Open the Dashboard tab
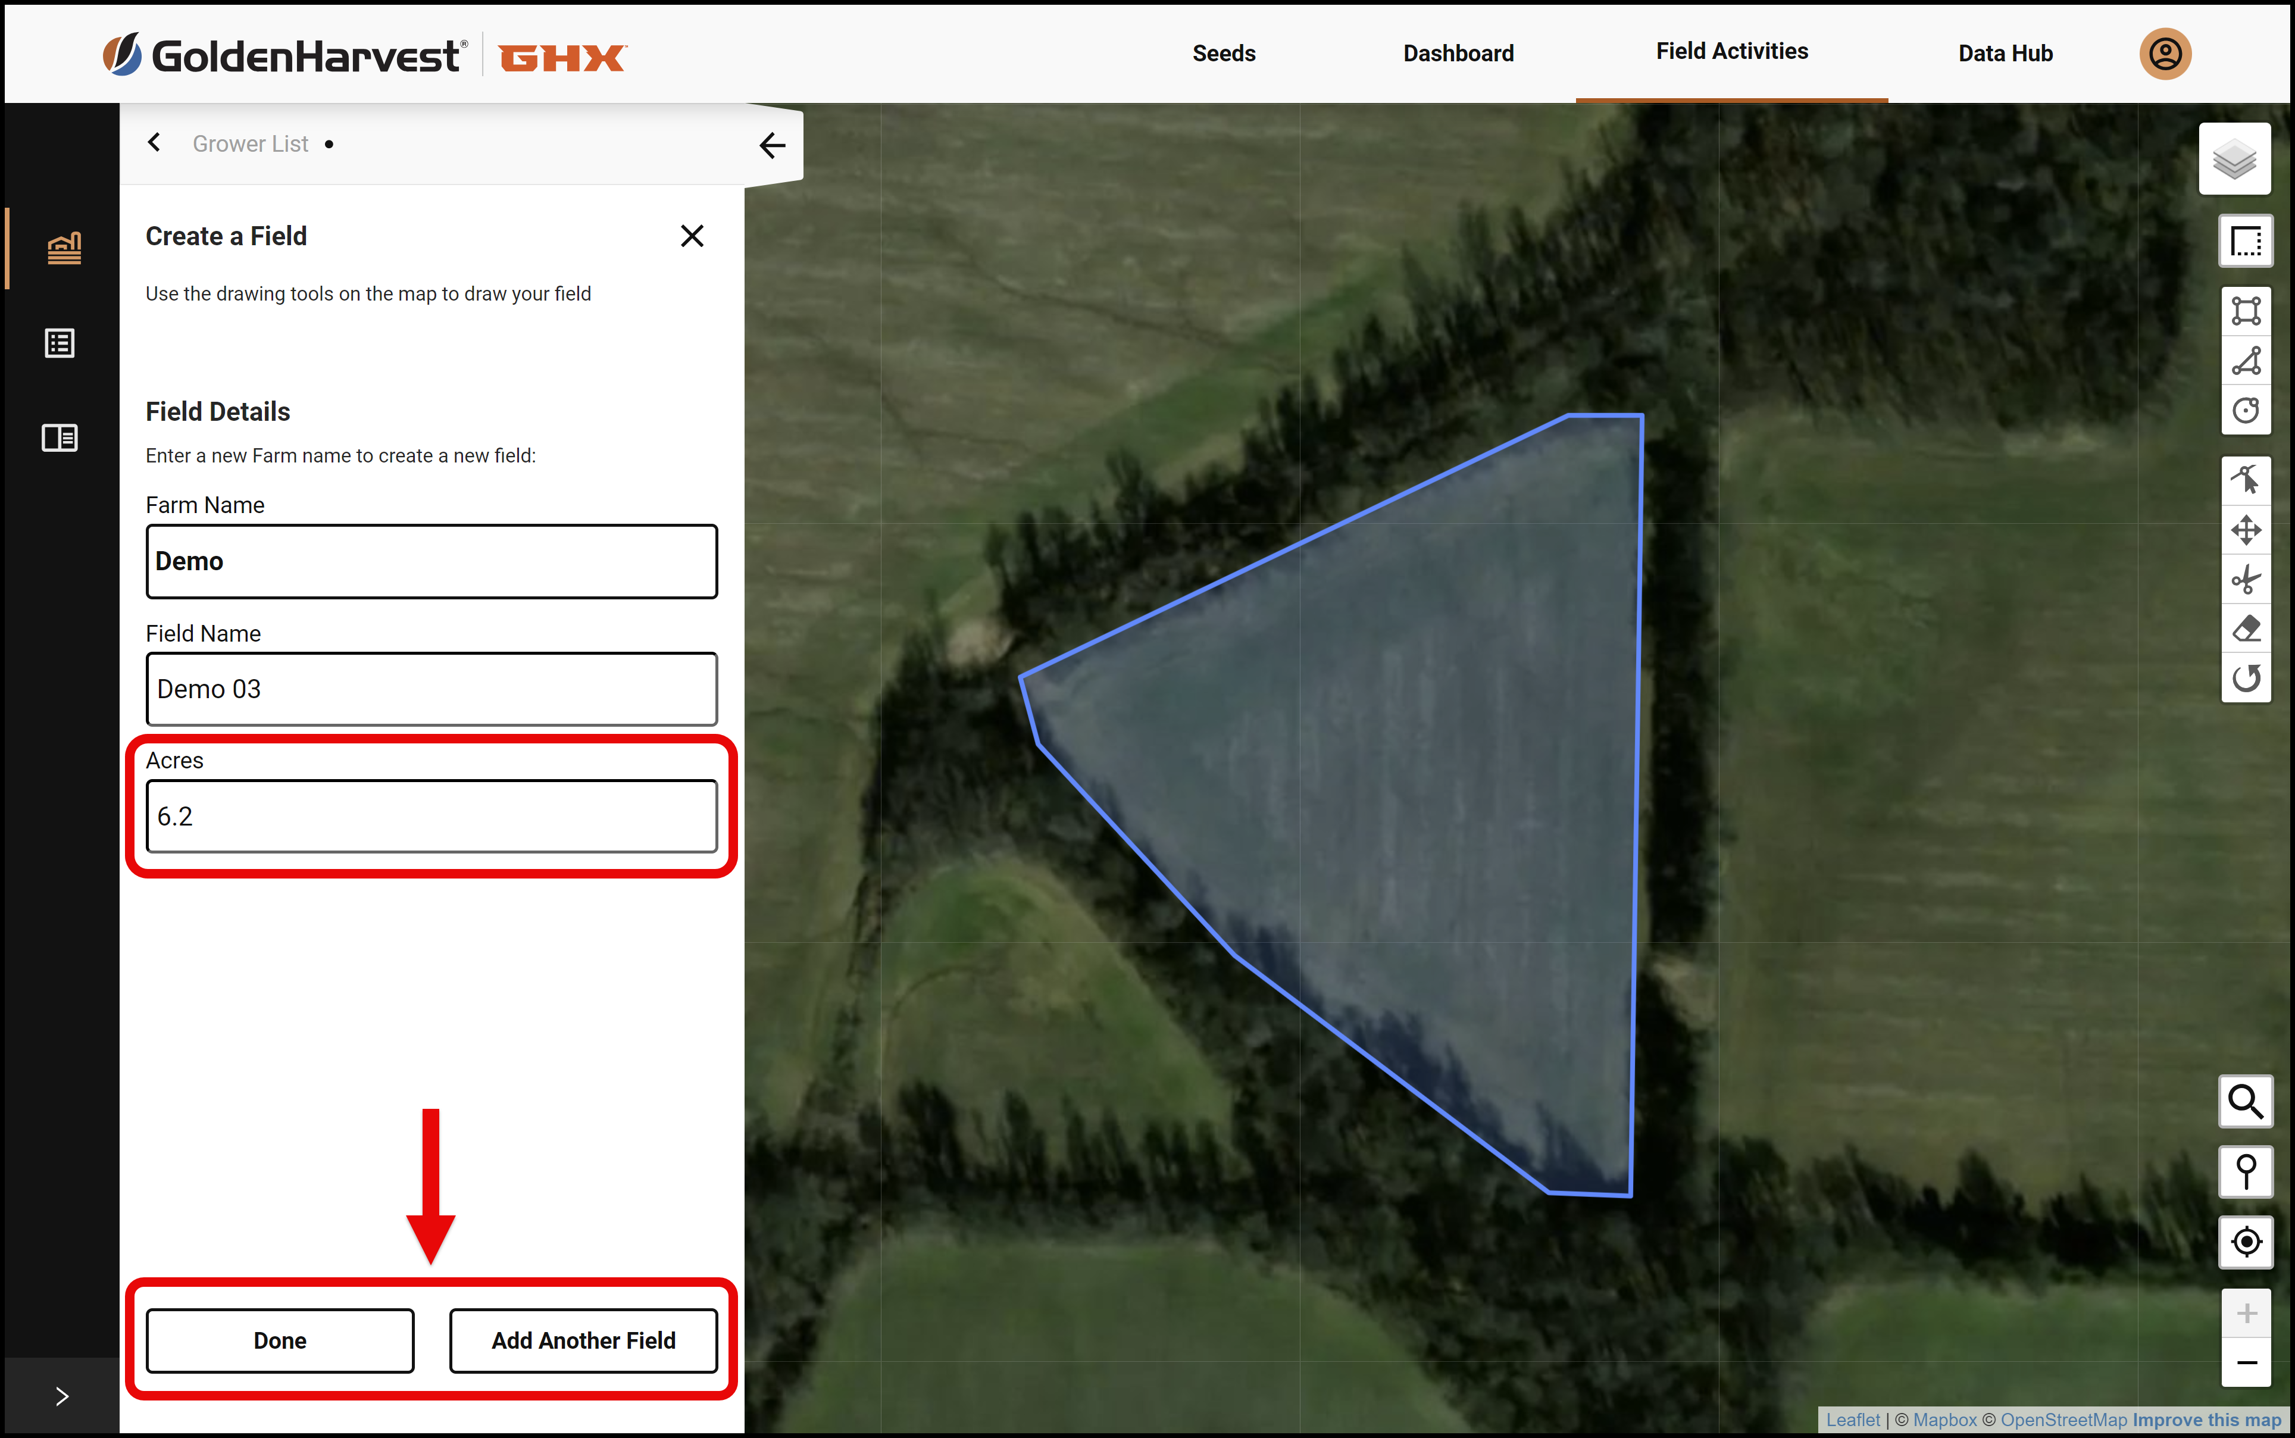Image resolution: width=2295 pixels, height=1438 pixels. [1458, 53]
